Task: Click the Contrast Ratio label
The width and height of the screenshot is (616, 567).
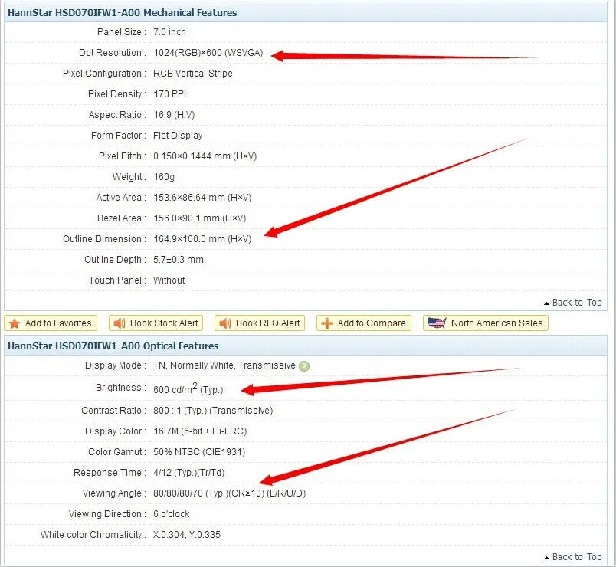Action: (114, 411)
